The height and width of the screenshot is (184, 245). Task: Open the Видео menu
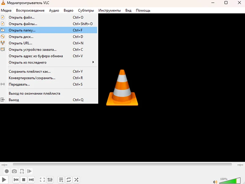point(68,10)
